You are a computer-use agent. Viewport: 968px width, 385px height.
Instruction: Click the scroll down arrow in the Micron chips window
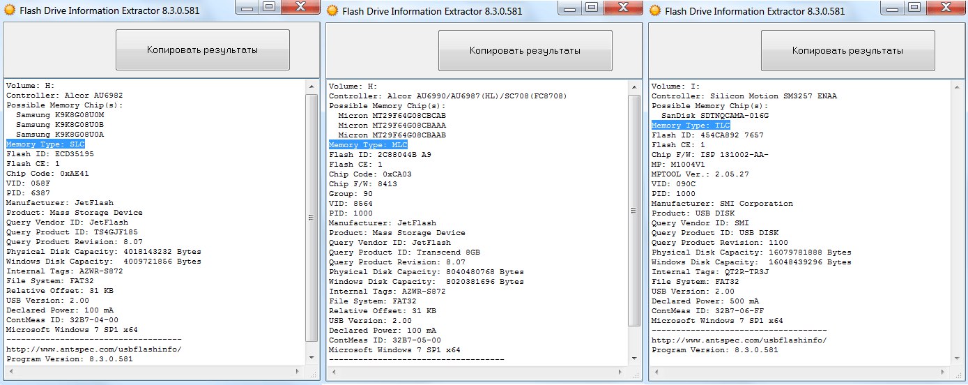(634, 358)
